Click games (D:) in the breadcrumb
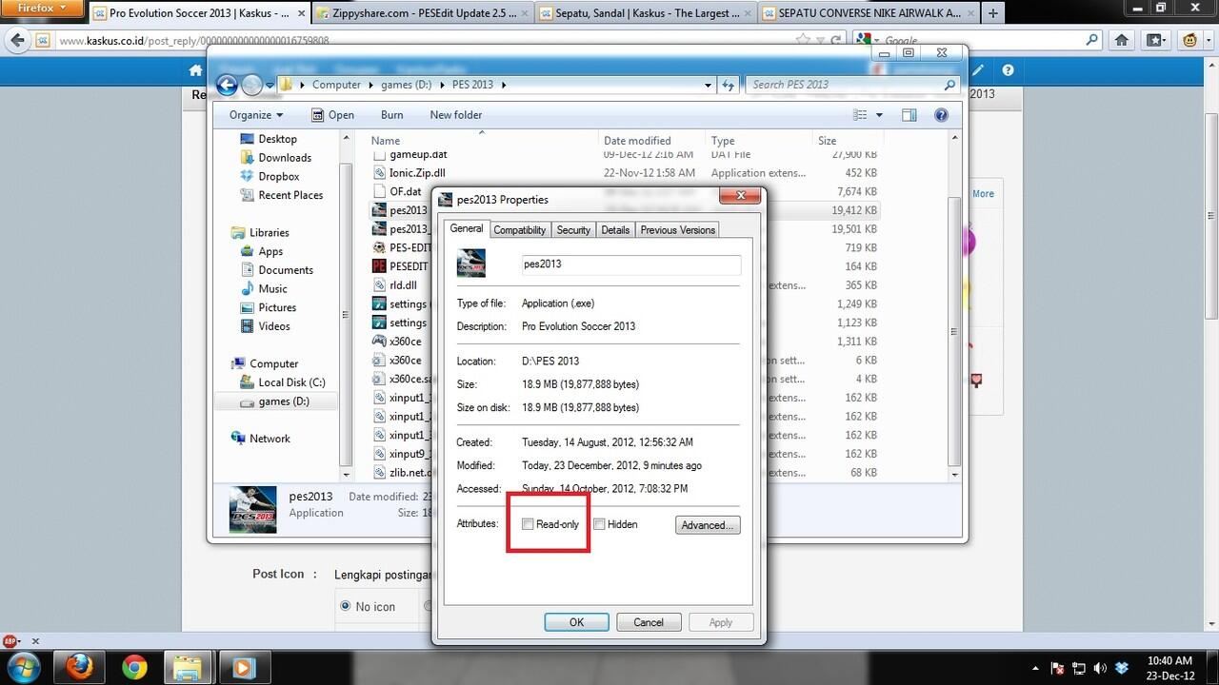 (x=406, y=85)
